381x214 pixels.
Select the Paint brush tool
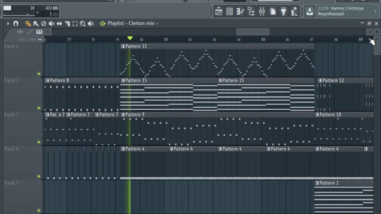click(x=36, y=23)
